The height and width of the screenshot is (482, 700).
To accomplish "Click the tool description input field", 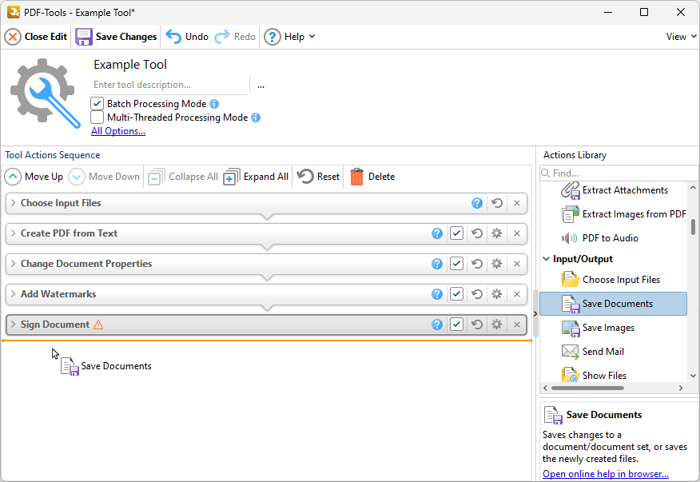I will tap(169, 85).
